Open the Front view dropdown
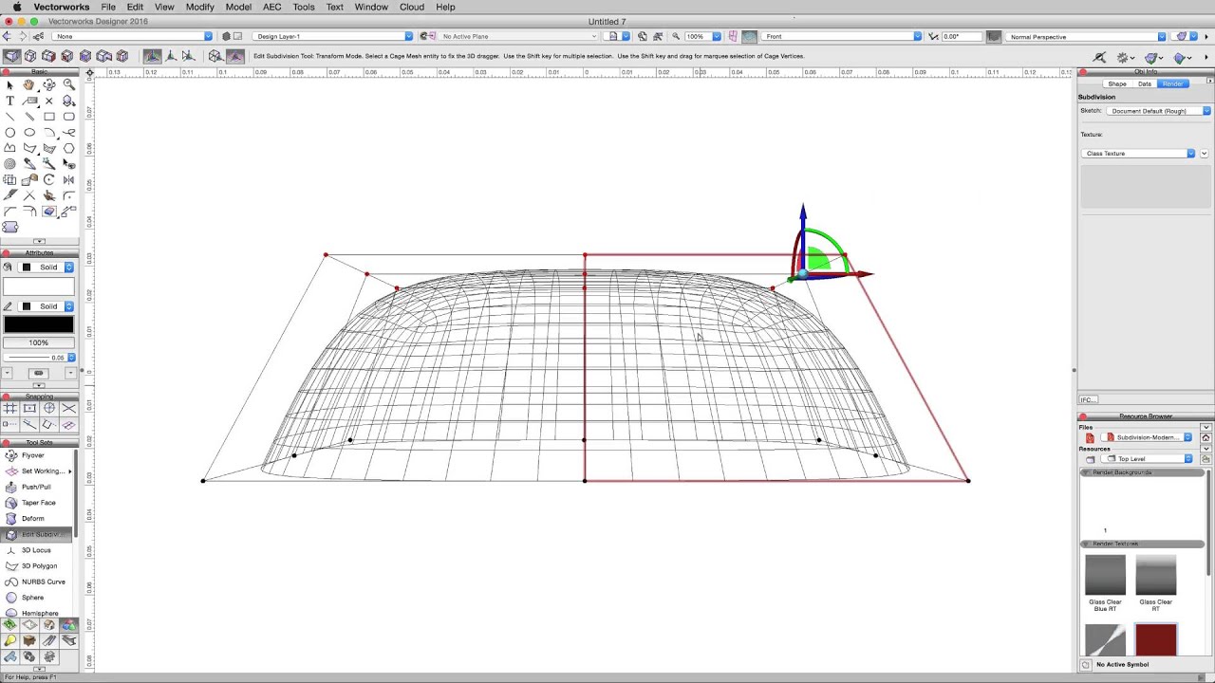 pyautogui.click(x=842, y=36)
